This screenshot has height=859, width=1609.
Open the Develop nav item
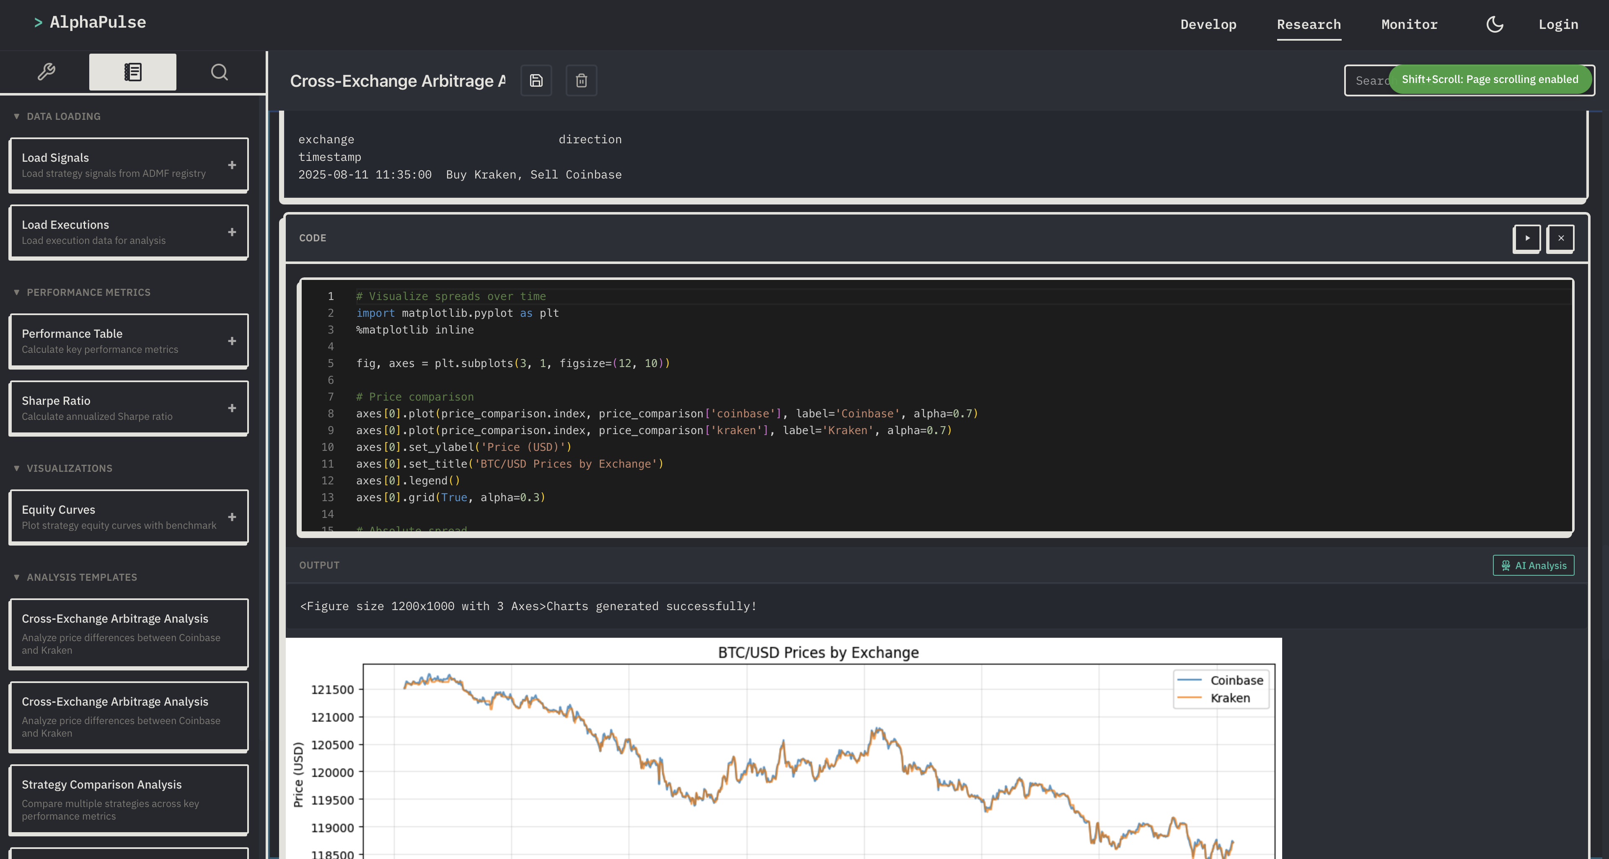tap(1208, 24)
